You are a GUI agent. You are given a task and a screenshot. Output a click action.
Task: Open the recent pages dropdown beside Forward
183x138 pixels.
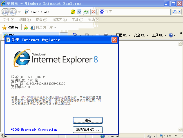tap(19, 12)
